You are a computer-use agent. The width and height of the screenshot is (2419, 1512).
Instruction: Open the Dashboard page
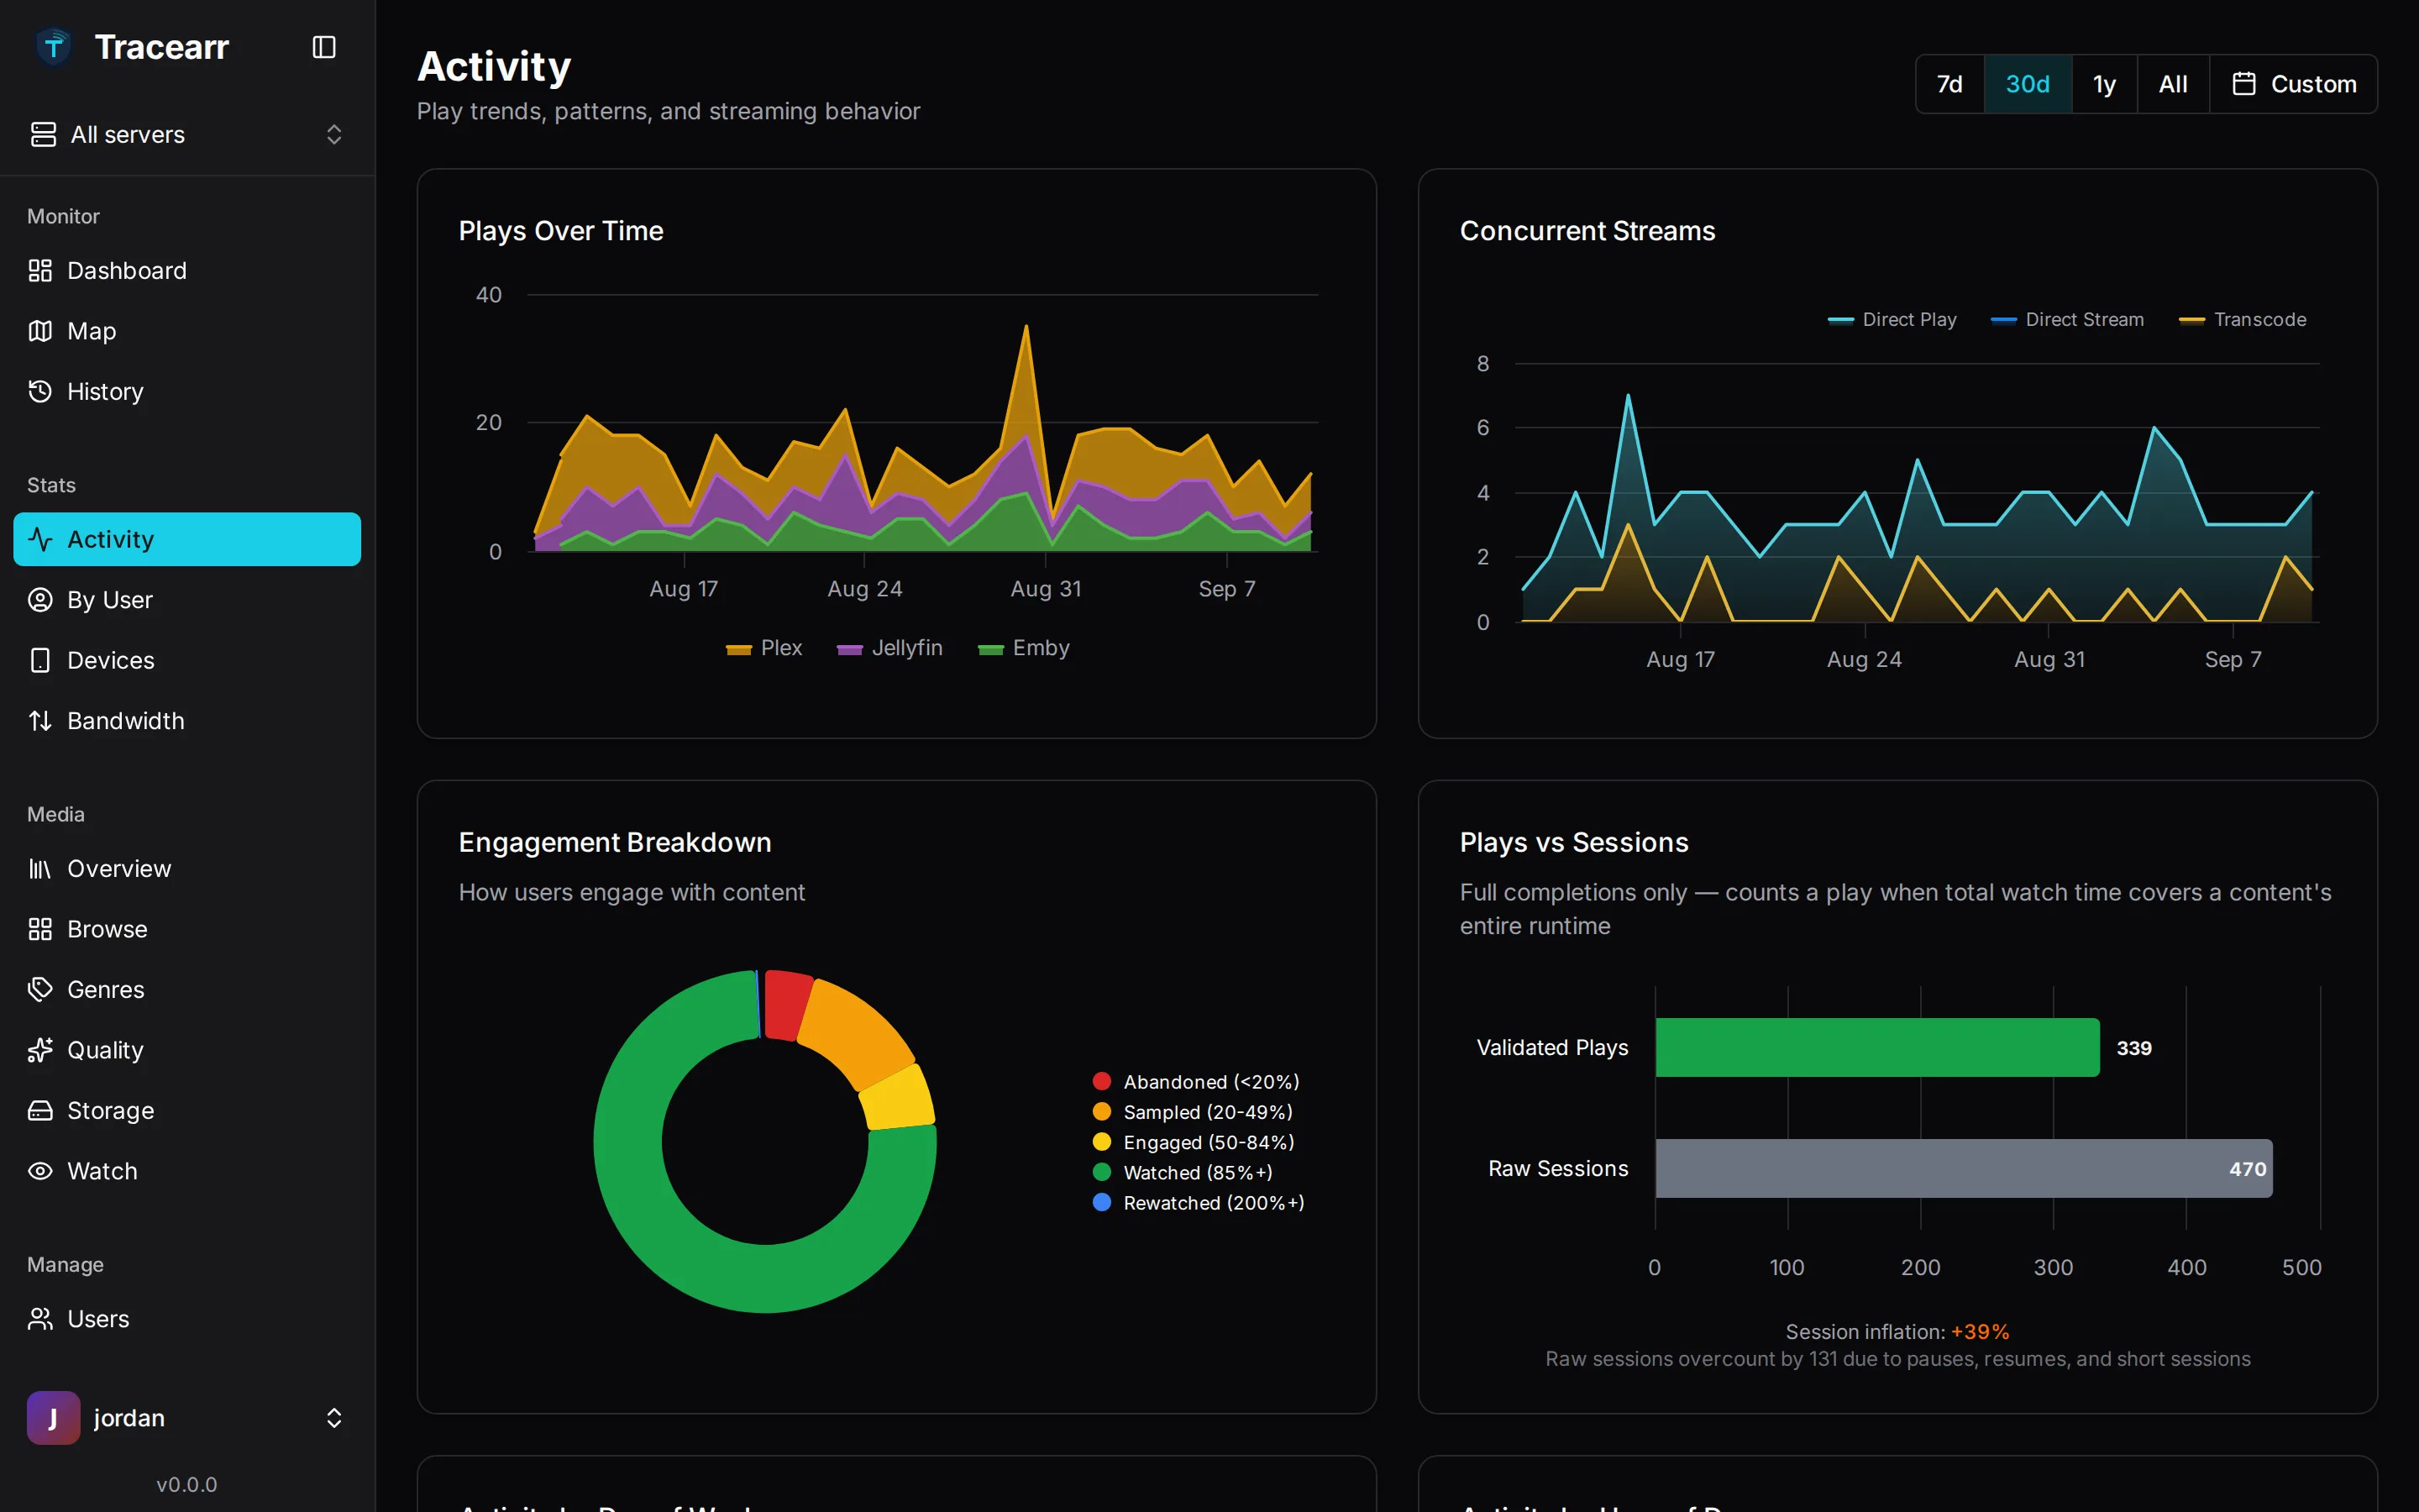tap(187, 270)
